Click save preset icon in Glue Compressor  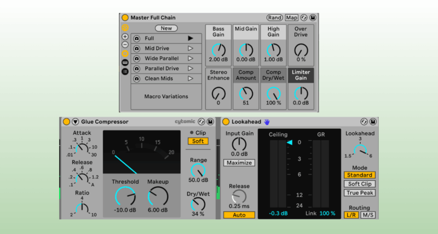pyautogui.click(x=210, y=122)
